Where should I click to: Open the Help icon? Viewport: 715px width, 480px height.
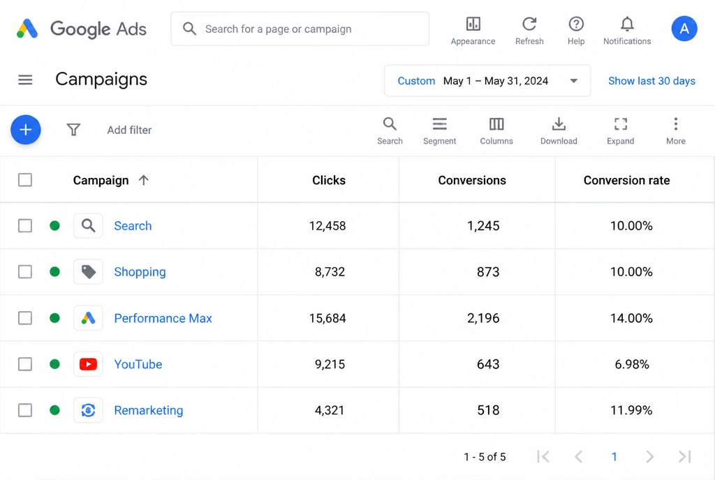pyautogui.click(x=576, y=24)
